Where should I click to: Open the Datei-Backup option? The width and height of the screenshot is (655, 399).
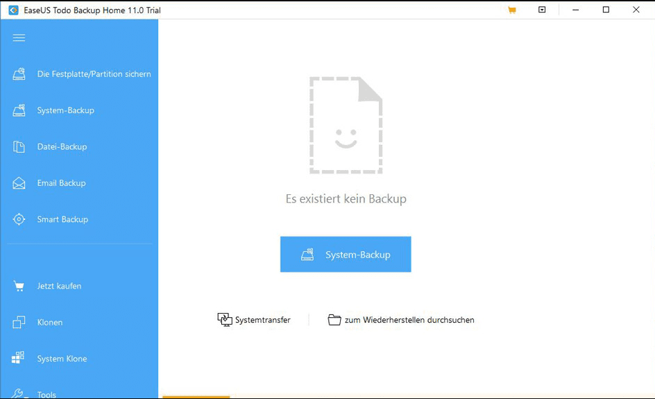tap(62, 146)
